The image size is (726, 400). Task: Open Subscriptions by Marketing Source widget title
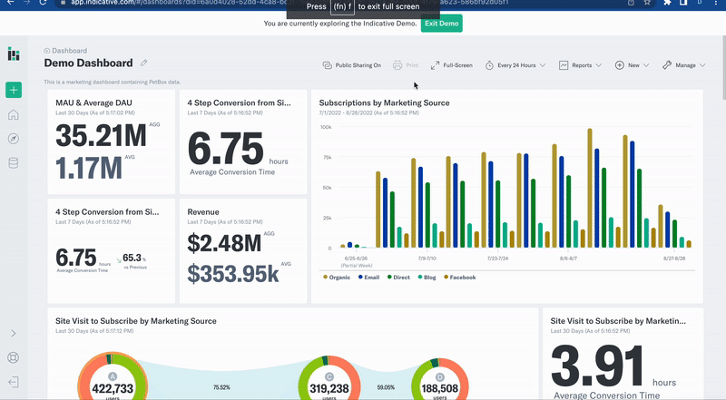[384, 102]
